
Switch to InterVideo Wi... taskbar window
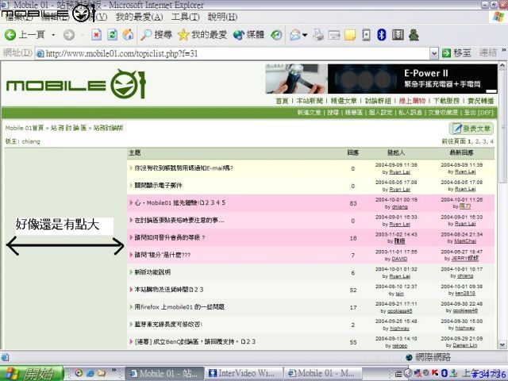pyautogui.click(x=244, y=374)
